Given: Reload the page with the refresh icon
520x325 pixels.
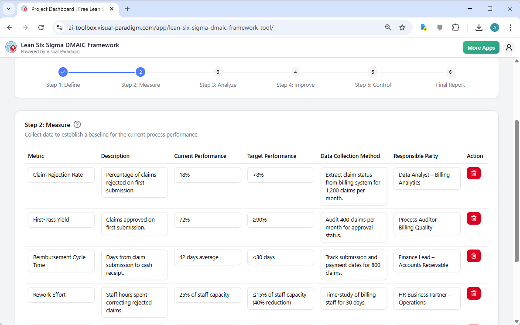Looking at the screenshot, I should coord(41,27).
